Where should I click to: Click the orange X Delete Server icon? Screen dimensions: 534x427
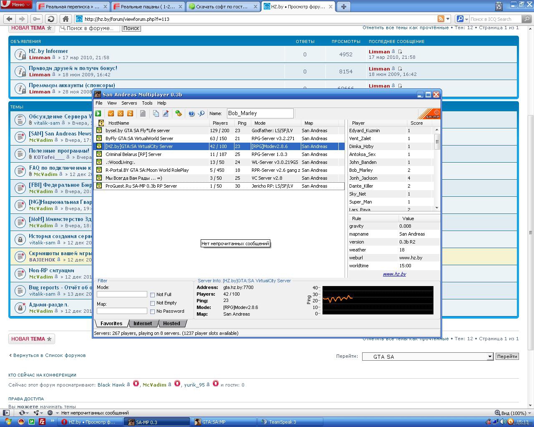point(121,113)
